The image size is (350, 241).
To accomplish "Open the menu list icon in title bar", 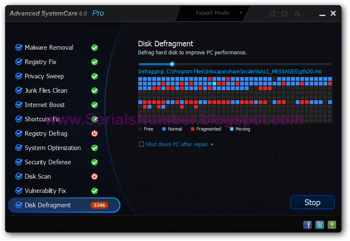I will click(297, 13).
